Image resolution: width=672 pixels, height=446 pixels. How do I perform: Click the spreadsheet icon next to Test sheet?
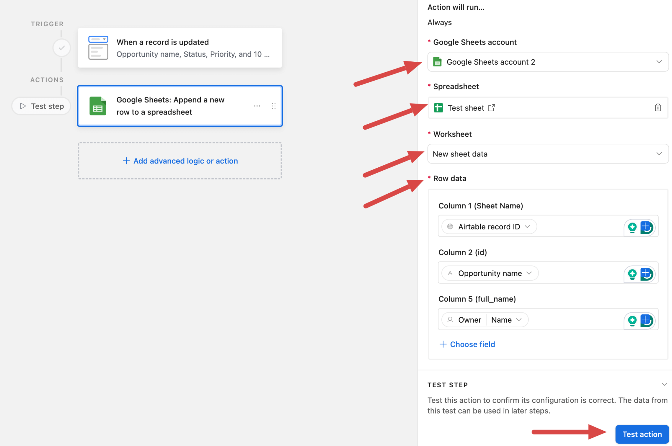[438, 108]
